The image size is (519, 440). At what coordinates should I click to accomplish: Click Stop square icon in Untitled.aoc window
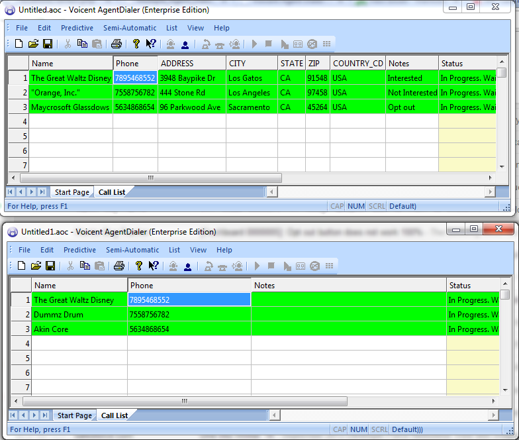pos(269,44)
